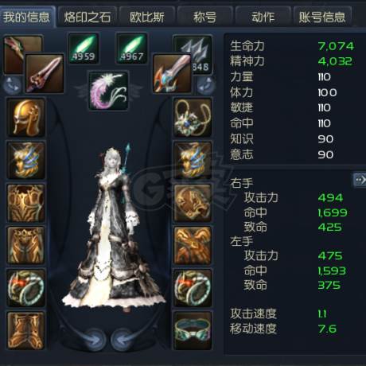The image size is (366, 366).
Task: Select the left red-eye ring slot
Action: point(25,288)
